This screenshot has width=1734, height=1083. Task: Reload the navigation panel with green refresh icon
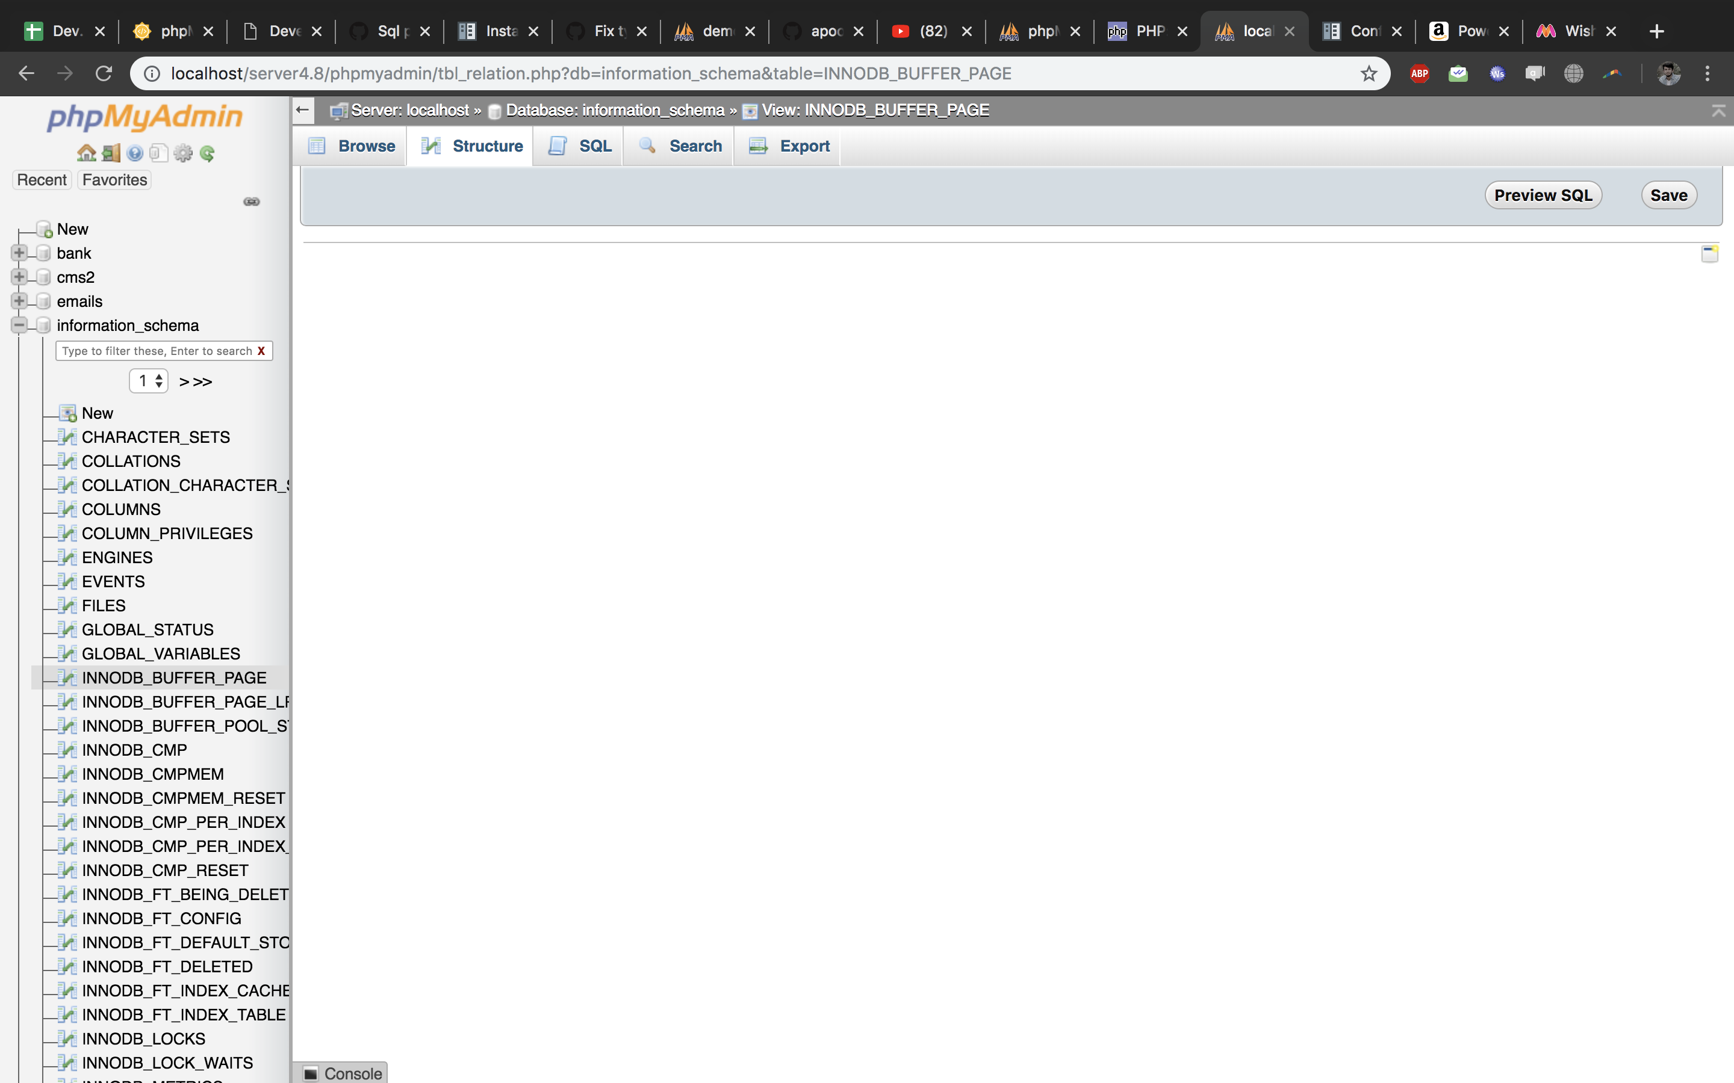pyautogui.click(x=207, y=153)
